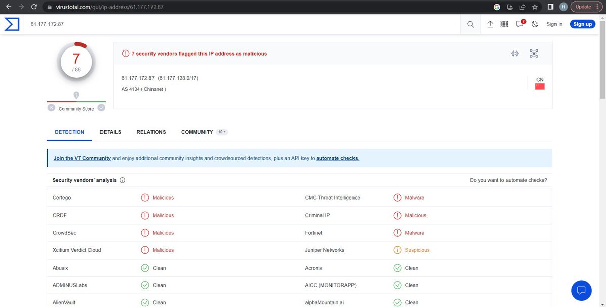606x307 pixels.
Task: Click the Google icon in address bar
Action: [x=497, y=7]
